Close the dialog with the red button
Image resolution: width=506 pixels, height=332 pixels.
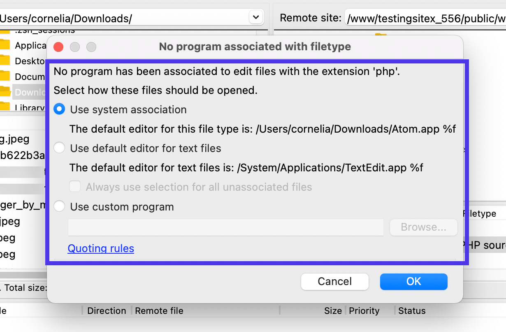click(58, 47)
